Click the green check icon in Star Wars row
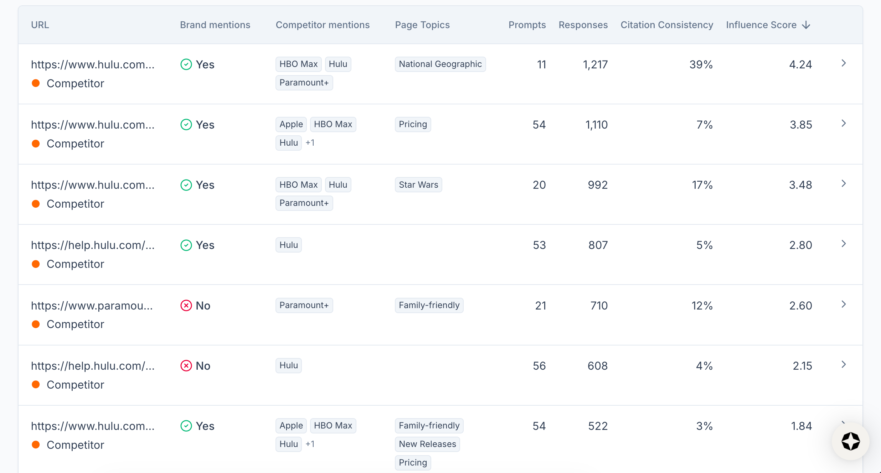 click(x=186, y=185)
